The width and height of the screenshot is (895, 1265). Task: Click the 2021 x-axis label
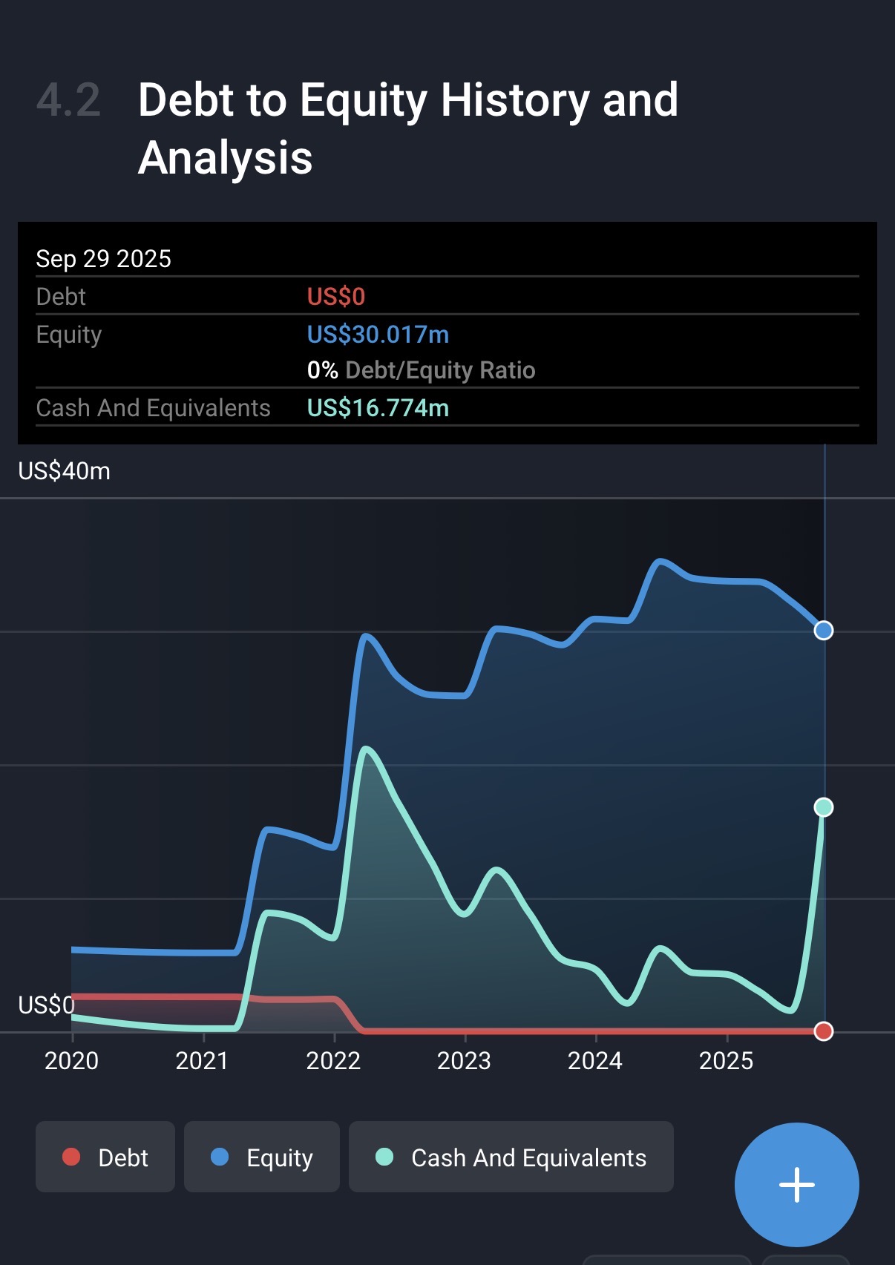pos(202,1061)
